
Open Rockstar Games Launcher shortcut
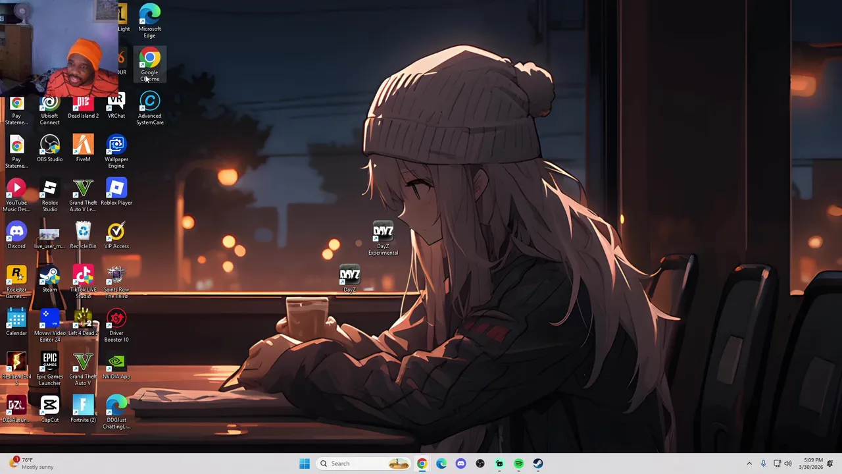pos(16,282)
